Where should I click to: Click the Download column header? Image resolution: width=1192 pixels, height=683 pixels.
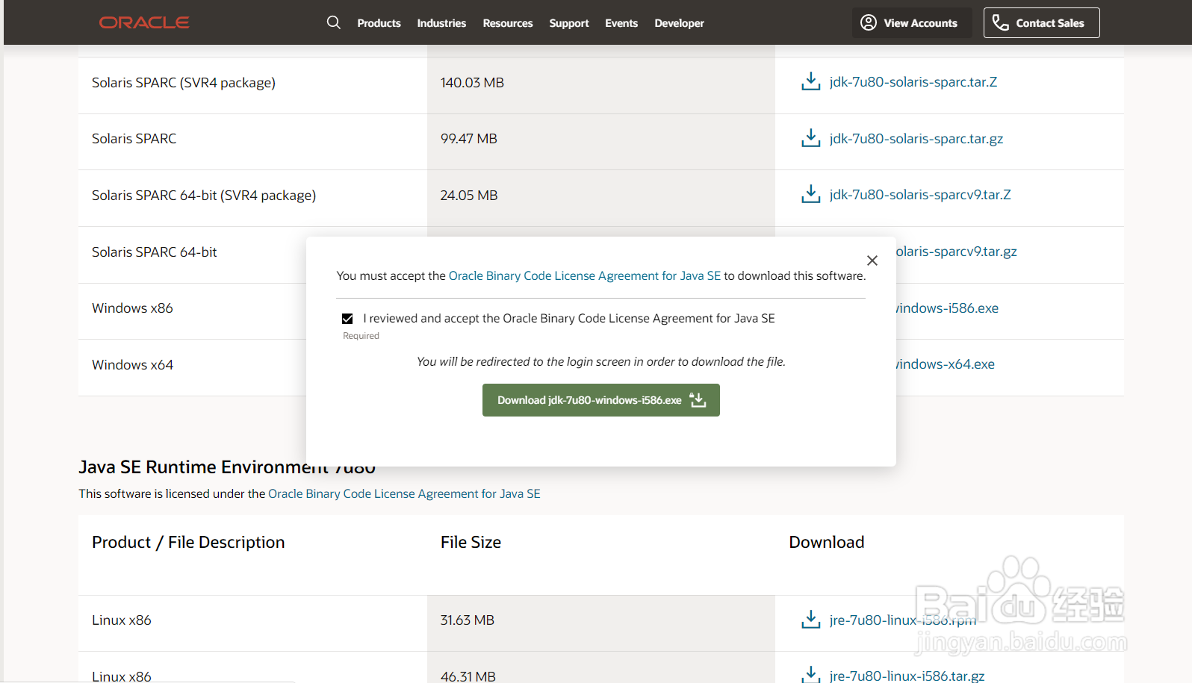point(827,543)
